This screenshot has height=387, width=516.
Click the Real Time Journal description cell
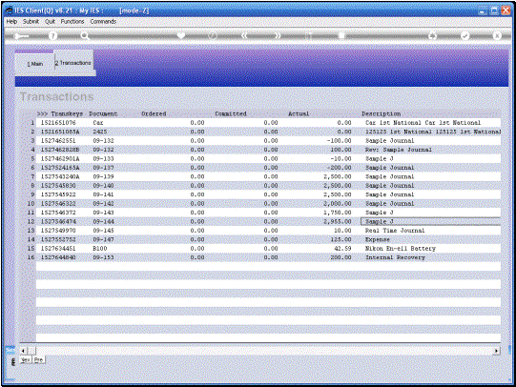(395, 231)
